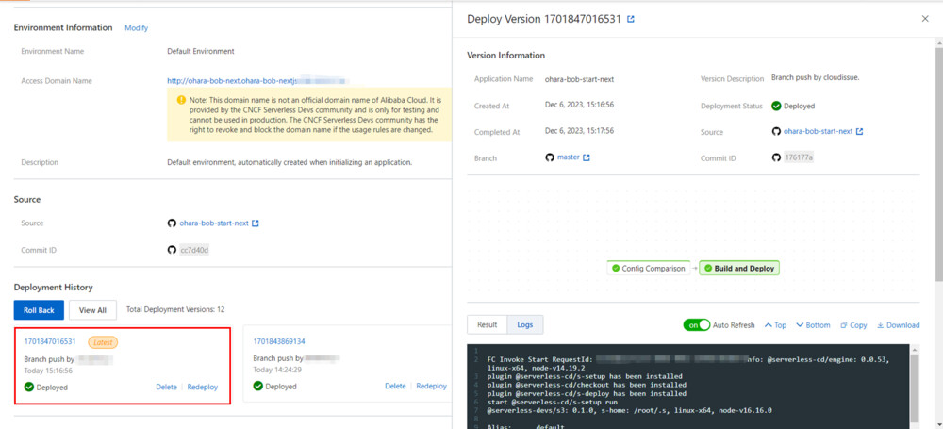Click the View All button

(92, 309)
